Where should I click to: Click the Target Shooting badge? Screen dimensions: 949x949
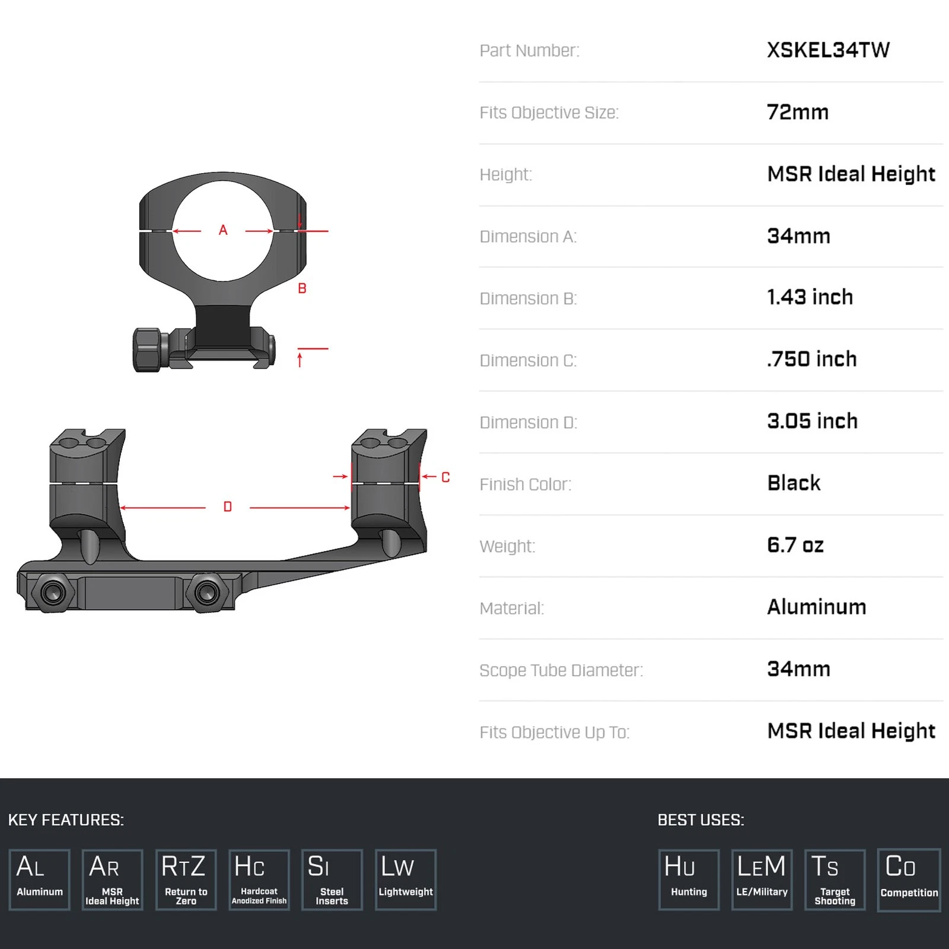click(835, 880)
